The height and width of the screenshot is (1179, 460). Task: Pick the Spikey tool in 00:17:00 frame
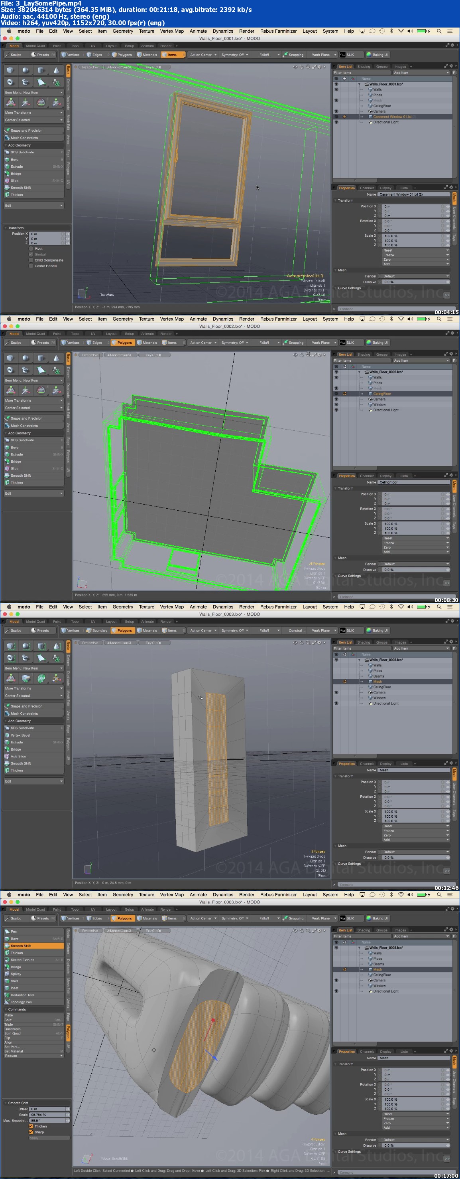click(x=34, y=974)
